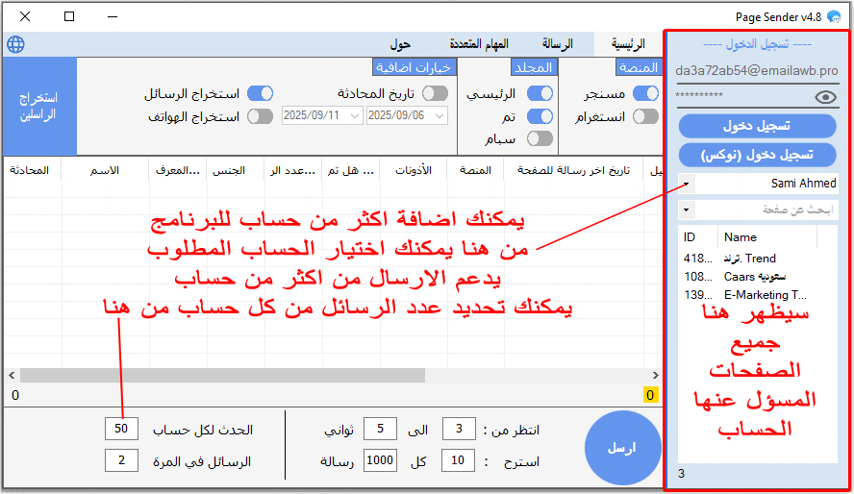Minimize the Page Sender window

pyautogui.click(x=113, y=17)
